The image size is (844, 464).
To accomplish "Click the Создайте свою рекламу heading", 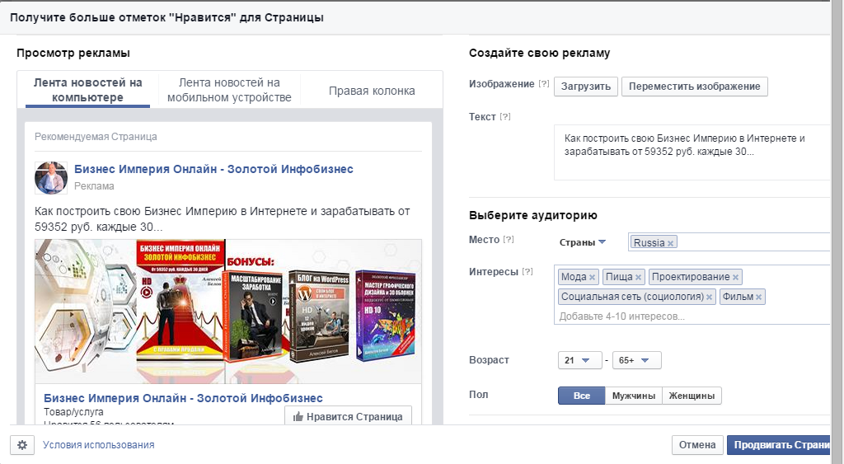I will coord(539,53).
